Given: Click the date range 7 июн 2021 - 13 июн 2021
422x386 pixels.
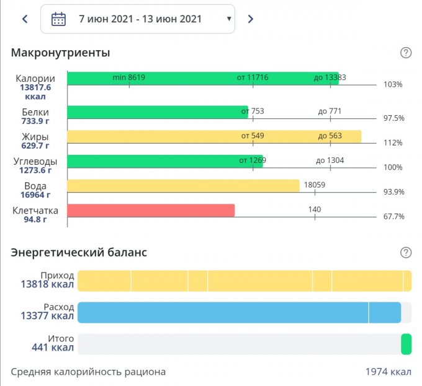Looking at the screenshot, I should (x=140, y=19).
